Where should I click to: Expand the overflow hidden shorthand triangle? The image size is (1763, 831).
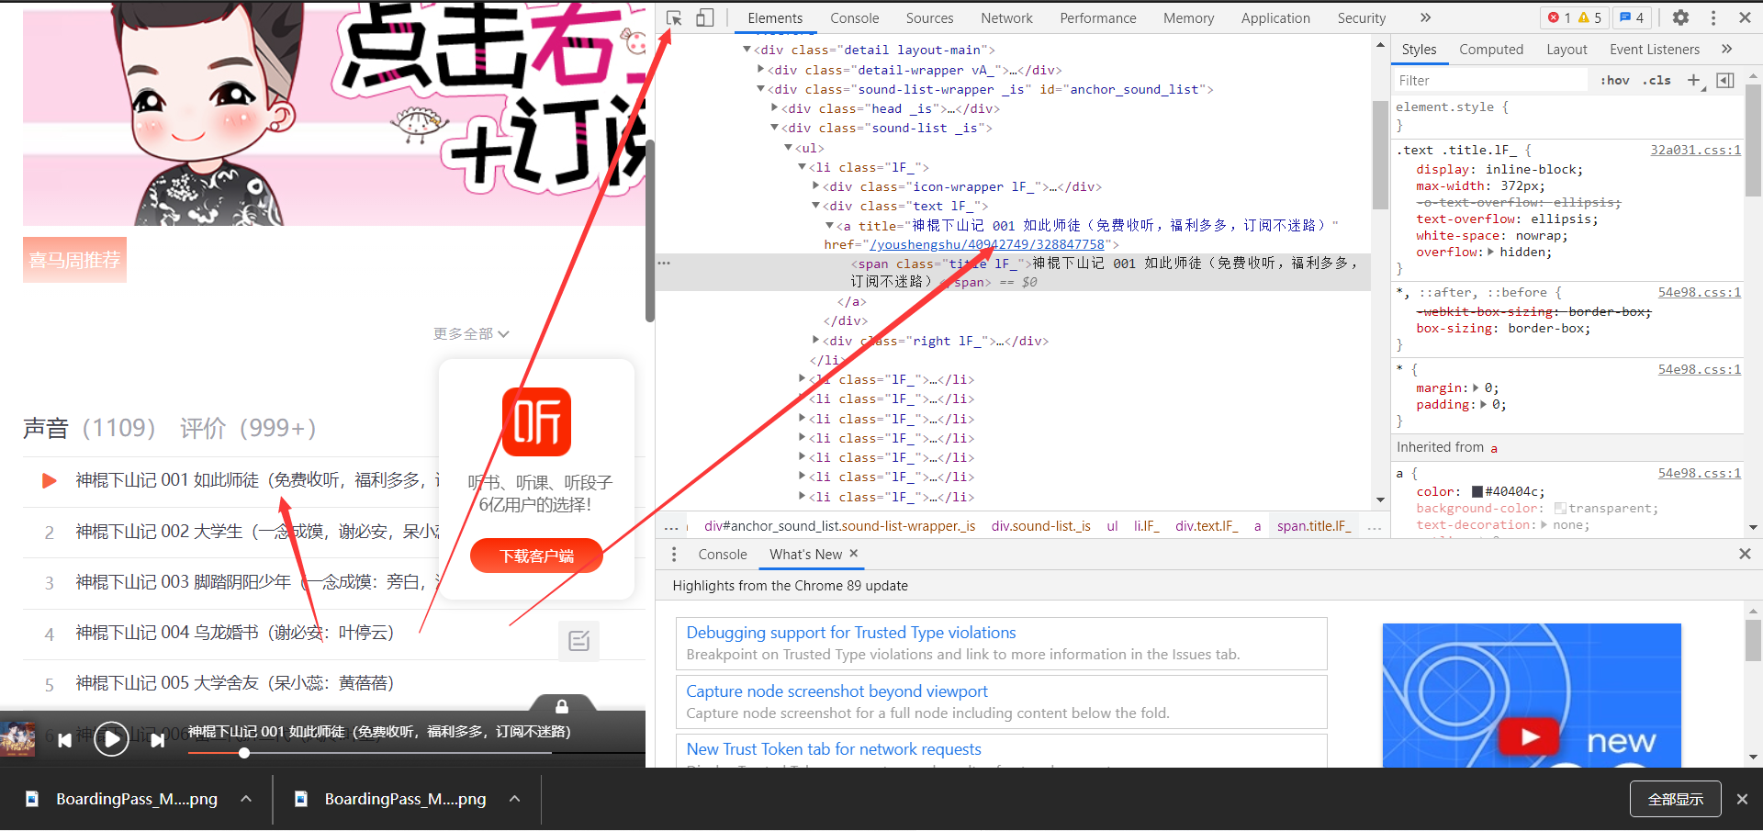(x=1490, y=252)
